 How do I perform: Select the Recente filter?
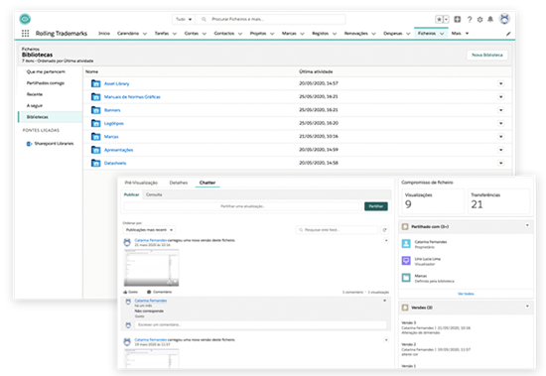[35, 94]
